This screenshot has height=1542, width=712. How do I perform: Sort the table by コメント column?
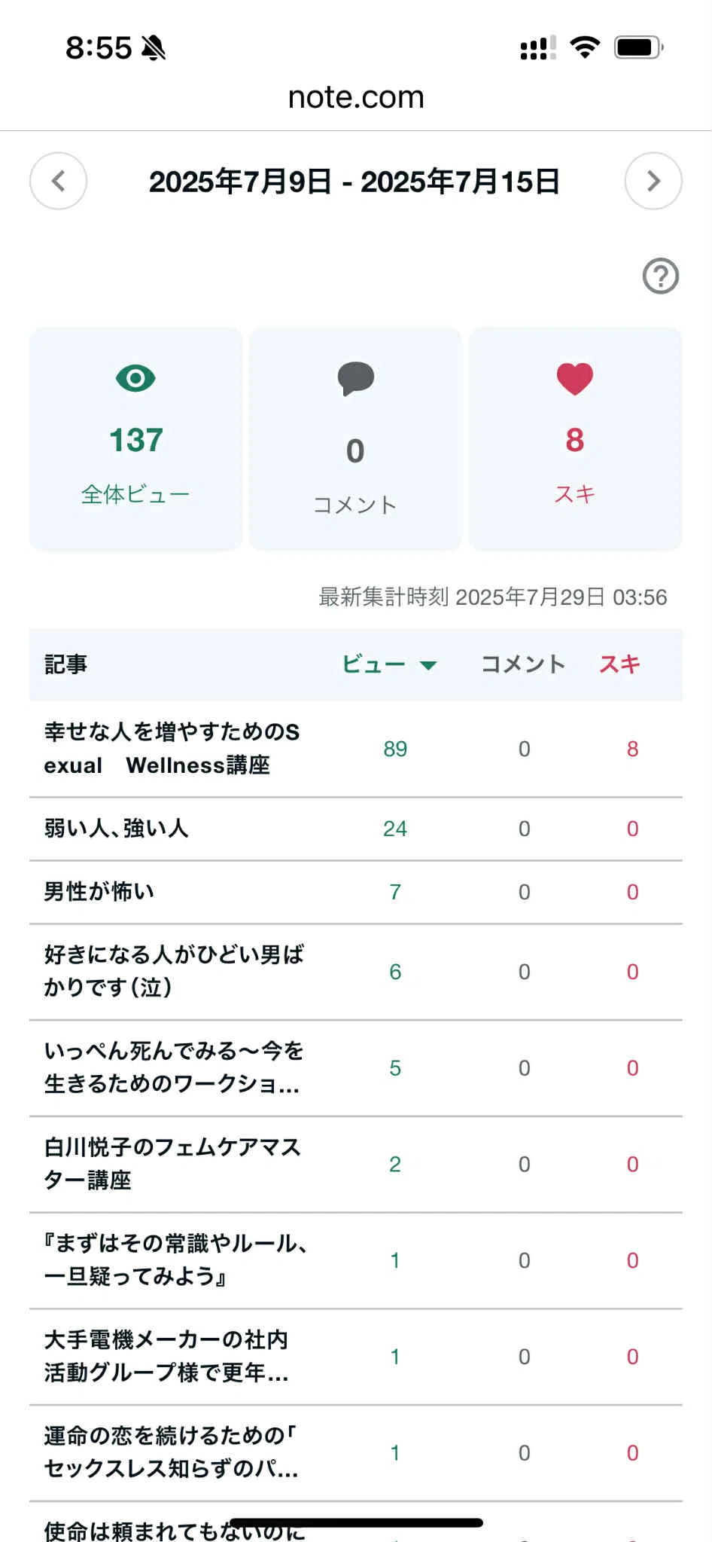[x=523, y=664]
